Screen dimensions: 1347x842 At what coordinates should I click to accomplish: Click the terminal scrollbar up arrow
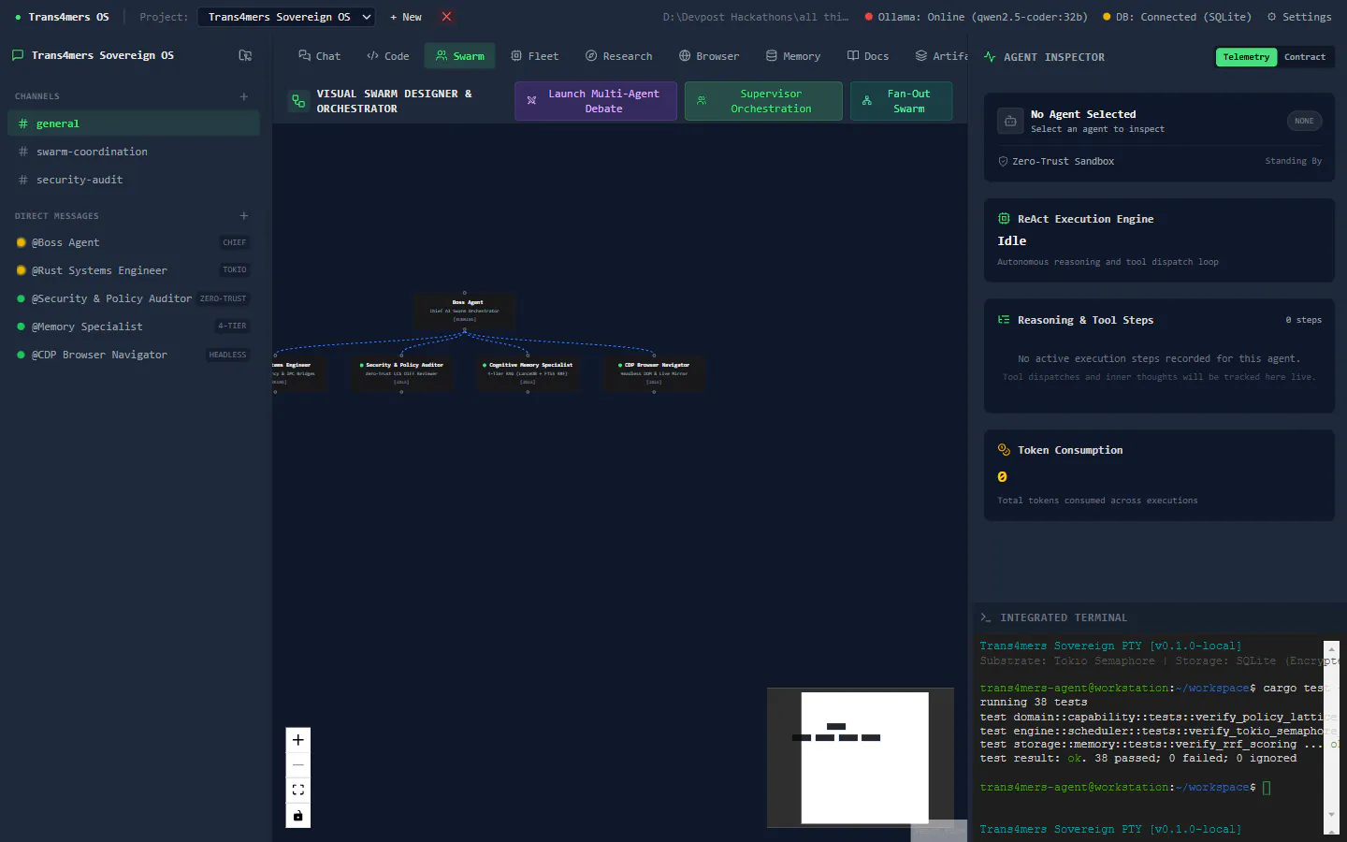(1332, 647)
